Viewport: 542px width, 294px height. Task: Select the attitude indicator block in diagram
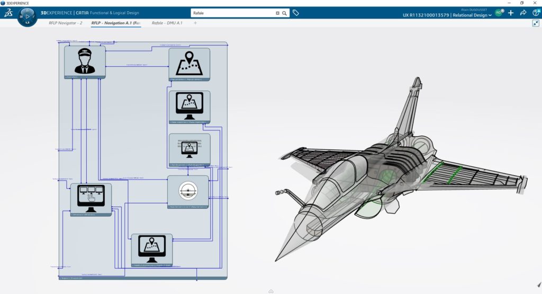[x=188, y=192]
